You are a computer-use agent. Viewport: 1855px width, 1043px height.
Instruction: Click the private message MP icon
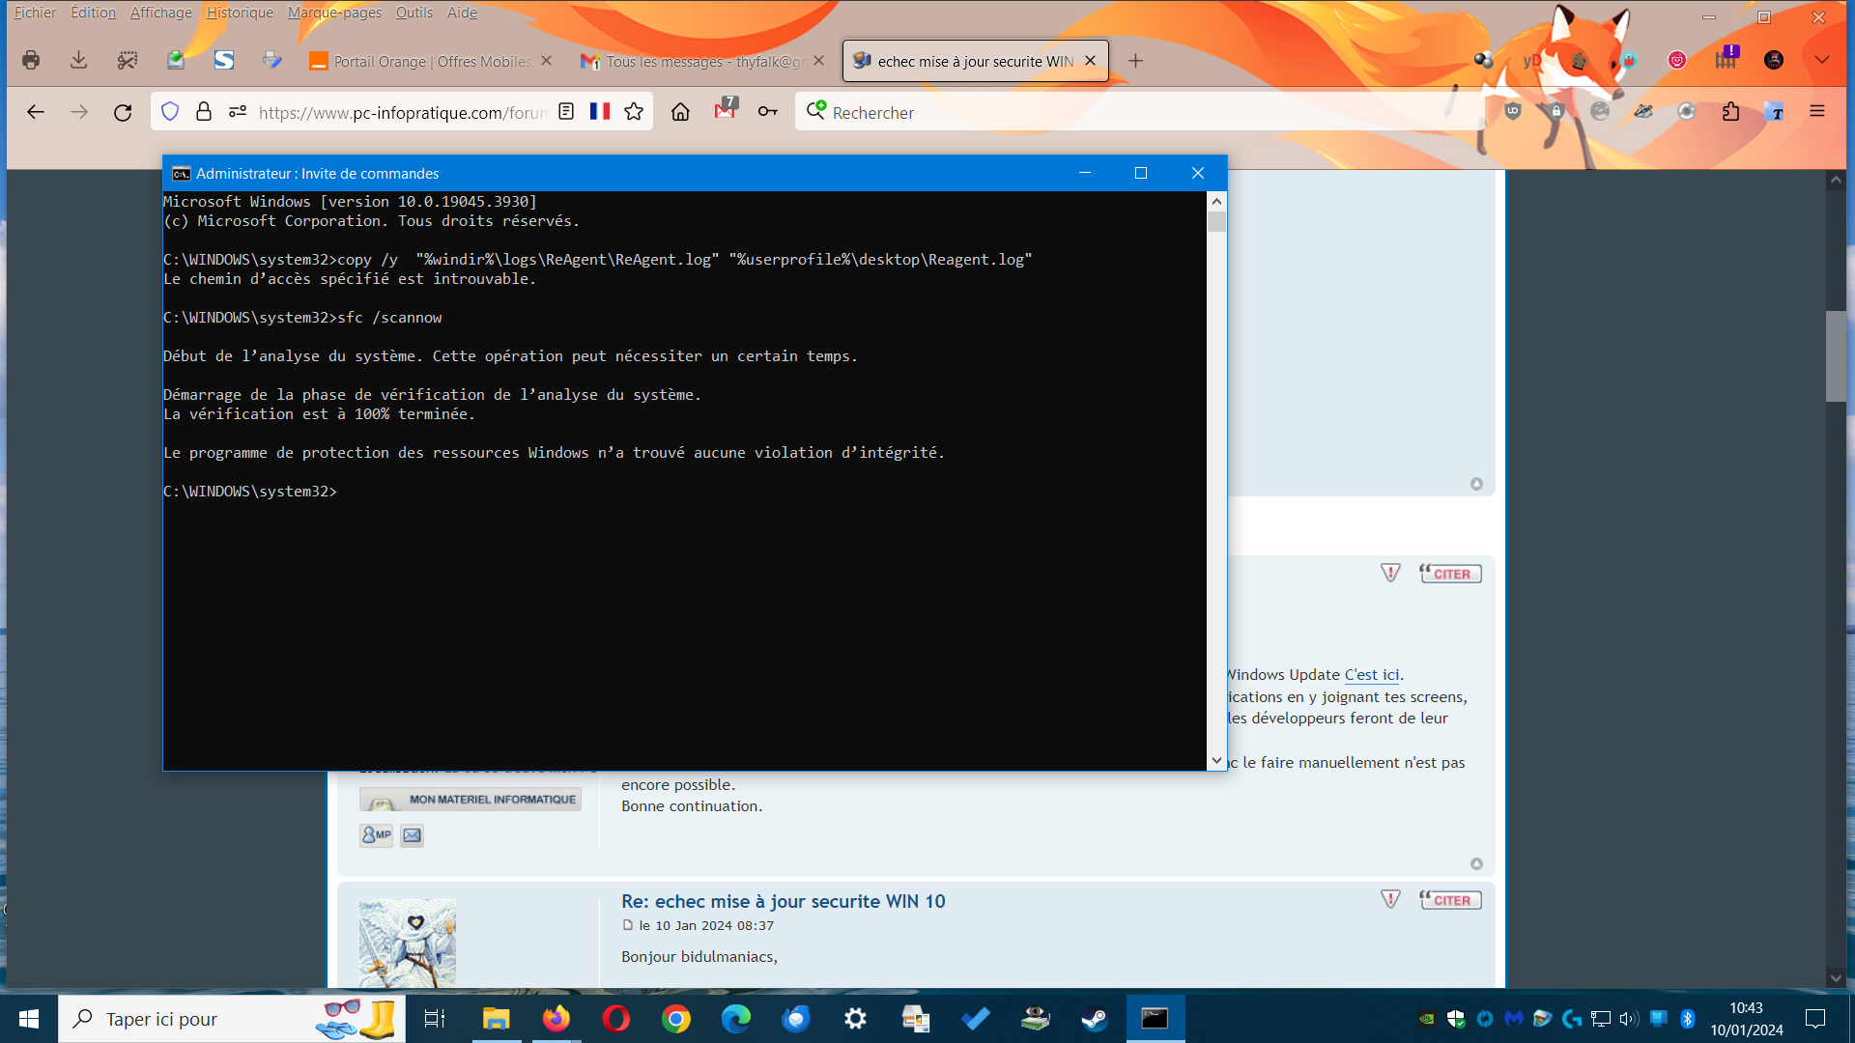[x=376, y=835]
